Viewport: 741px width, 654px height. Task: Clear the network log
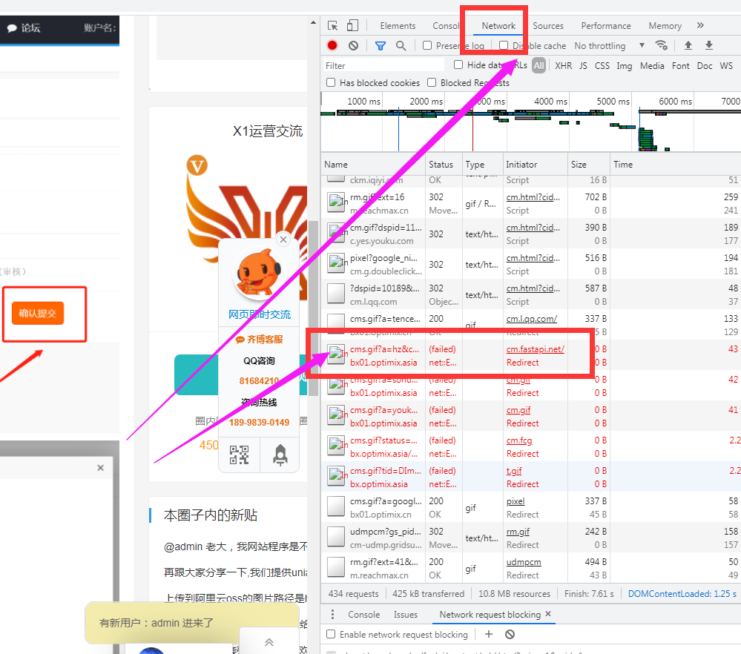click(x=353, y=46)
